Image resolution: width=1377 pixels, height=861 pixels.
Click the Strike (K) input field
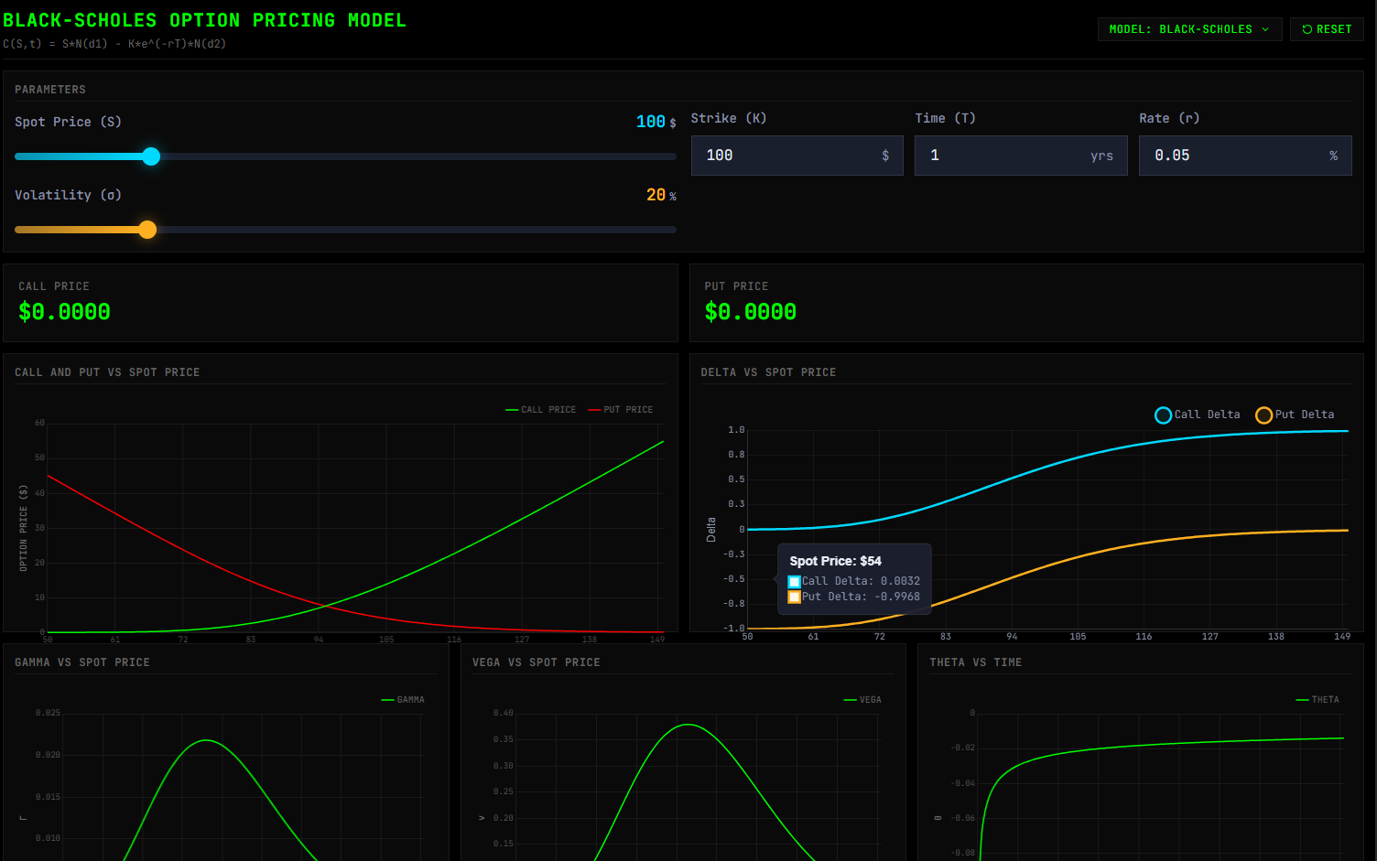[787, 156]
